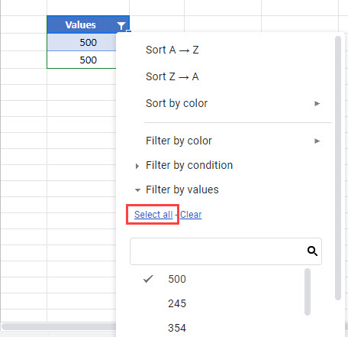The width and height of the screenshot is (348, 337).
Task: Click the Clear link
Action: 191,215
